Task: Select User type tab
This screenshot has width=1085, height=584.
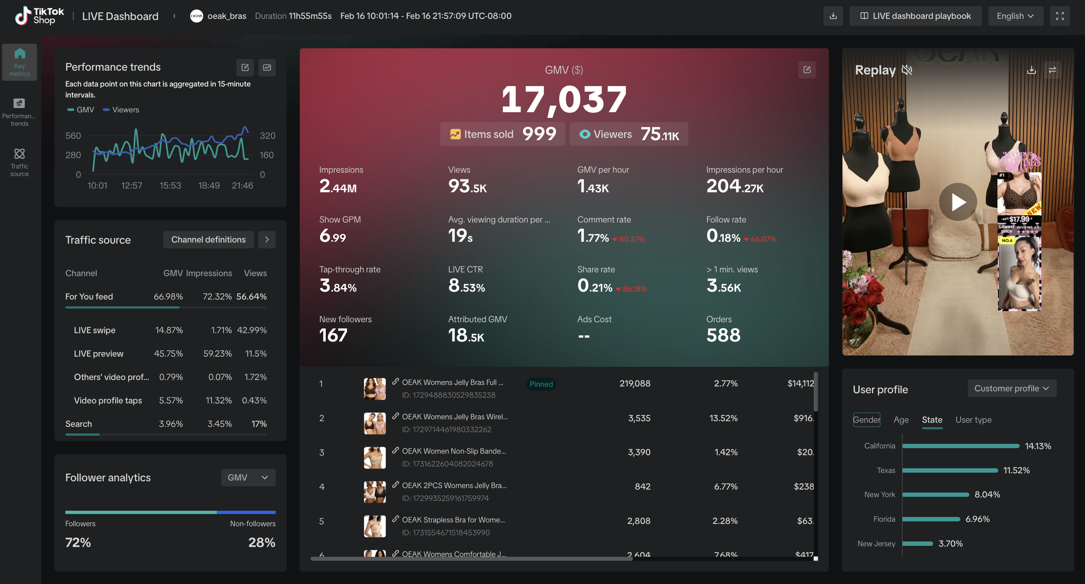Action: 973,420
